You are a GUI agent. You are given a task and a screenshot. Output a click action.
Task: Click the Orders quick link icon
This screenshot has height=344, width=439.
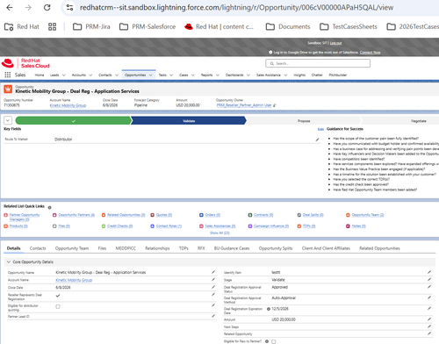coord(201,215)
